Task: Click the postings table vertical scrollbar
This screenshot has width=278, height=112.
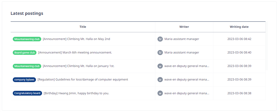Action: [x=267, y=46]
